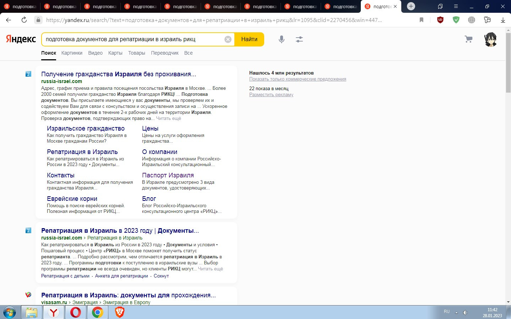511x319 pixels.
Task: Open the Блог sitelink
Action: coord(149,199)
